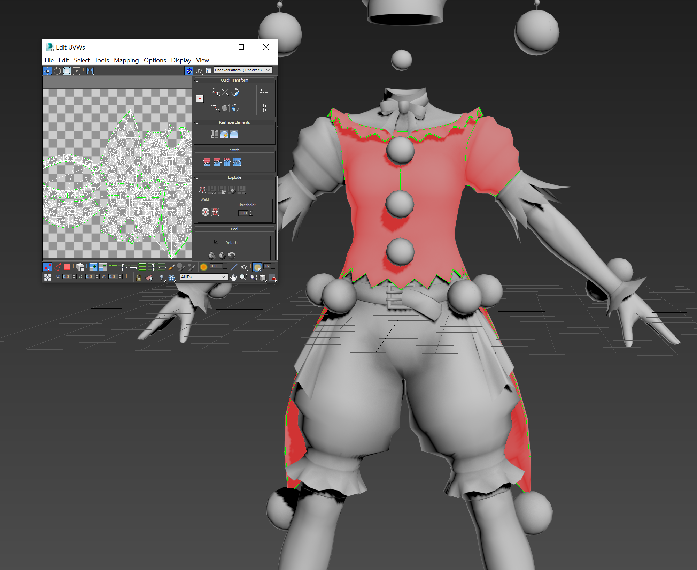The height and width of the screenshot is (570, 697).
Task: Select the Pan view hand tool
Action: 233,277
